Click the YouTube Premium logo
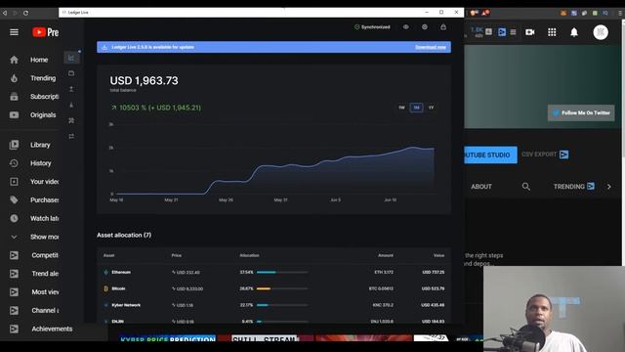 point(46,32)
